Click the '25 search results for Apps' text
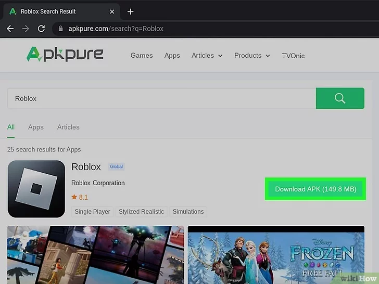The image size is (379, 284). (x=44, y=149)
